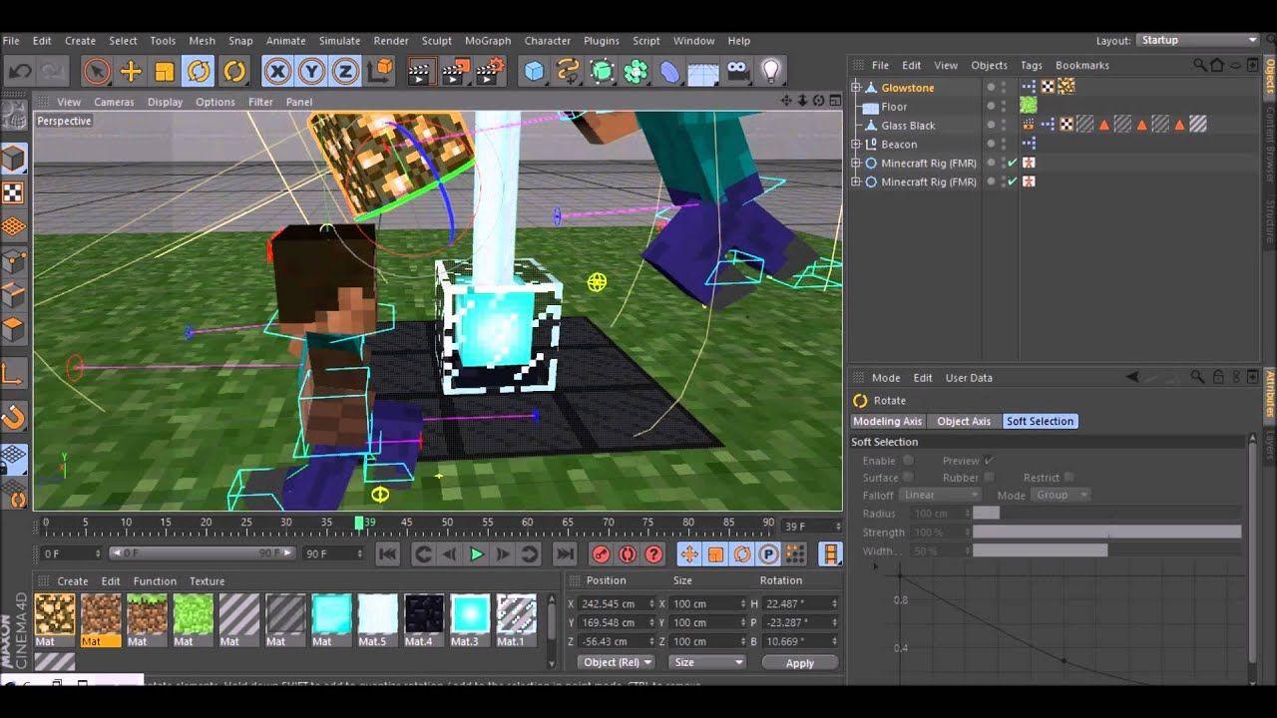Open Render Settings from the toolbar
This screenshot has height=718, width=1277.
tap(486, 71)
